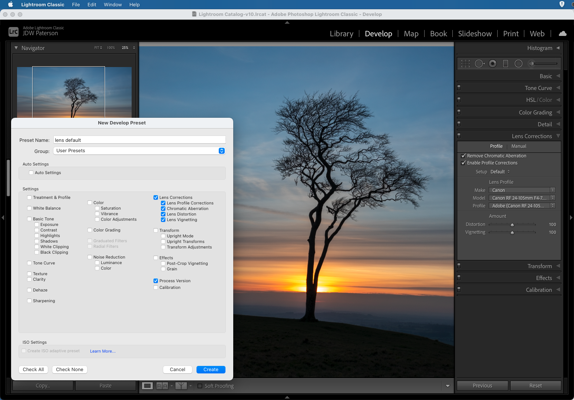The image size is (574, 400).
Task: Check the White Balance option
Action: (29, 208)
